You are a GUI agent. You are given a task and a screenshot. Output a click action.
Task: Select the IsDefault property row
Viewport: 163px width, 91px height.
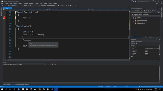[145, 52]
